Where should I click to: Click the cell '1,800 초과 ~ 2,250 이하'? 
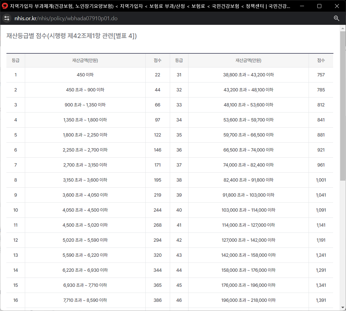coord(85,135)
